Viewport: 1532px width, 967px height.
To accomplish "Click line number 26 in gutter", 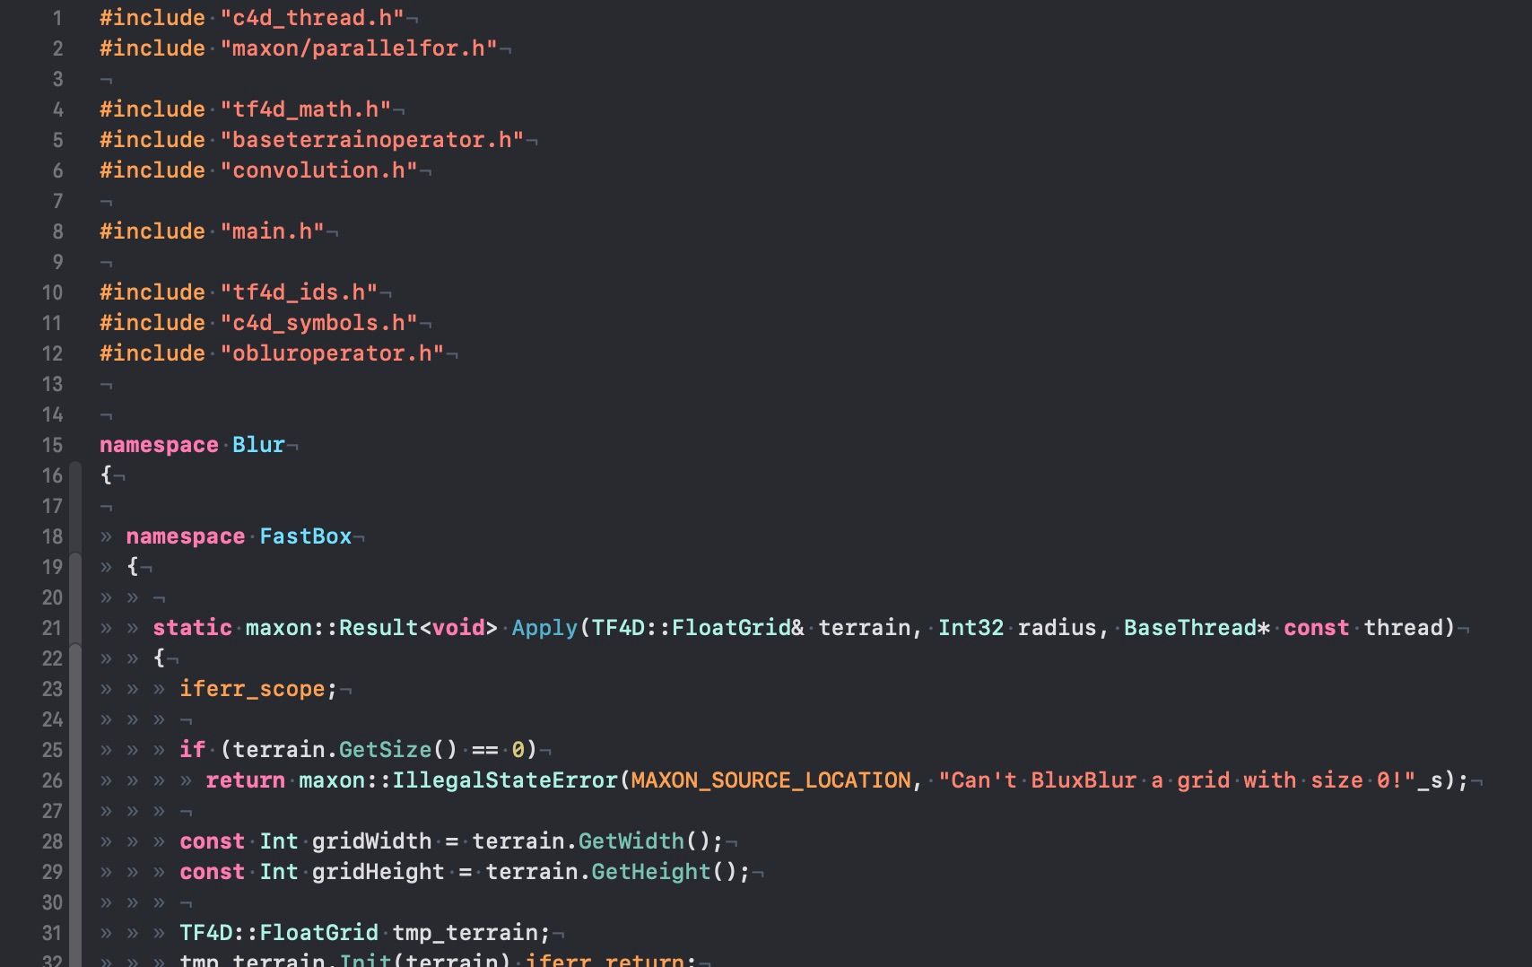I will coord(53,780).
